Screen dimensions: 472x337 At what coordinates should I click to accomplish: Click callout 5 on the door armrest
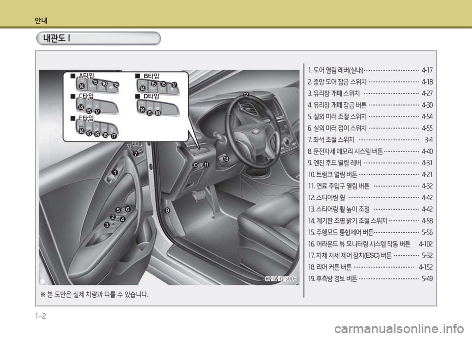(x=118, y=210)
